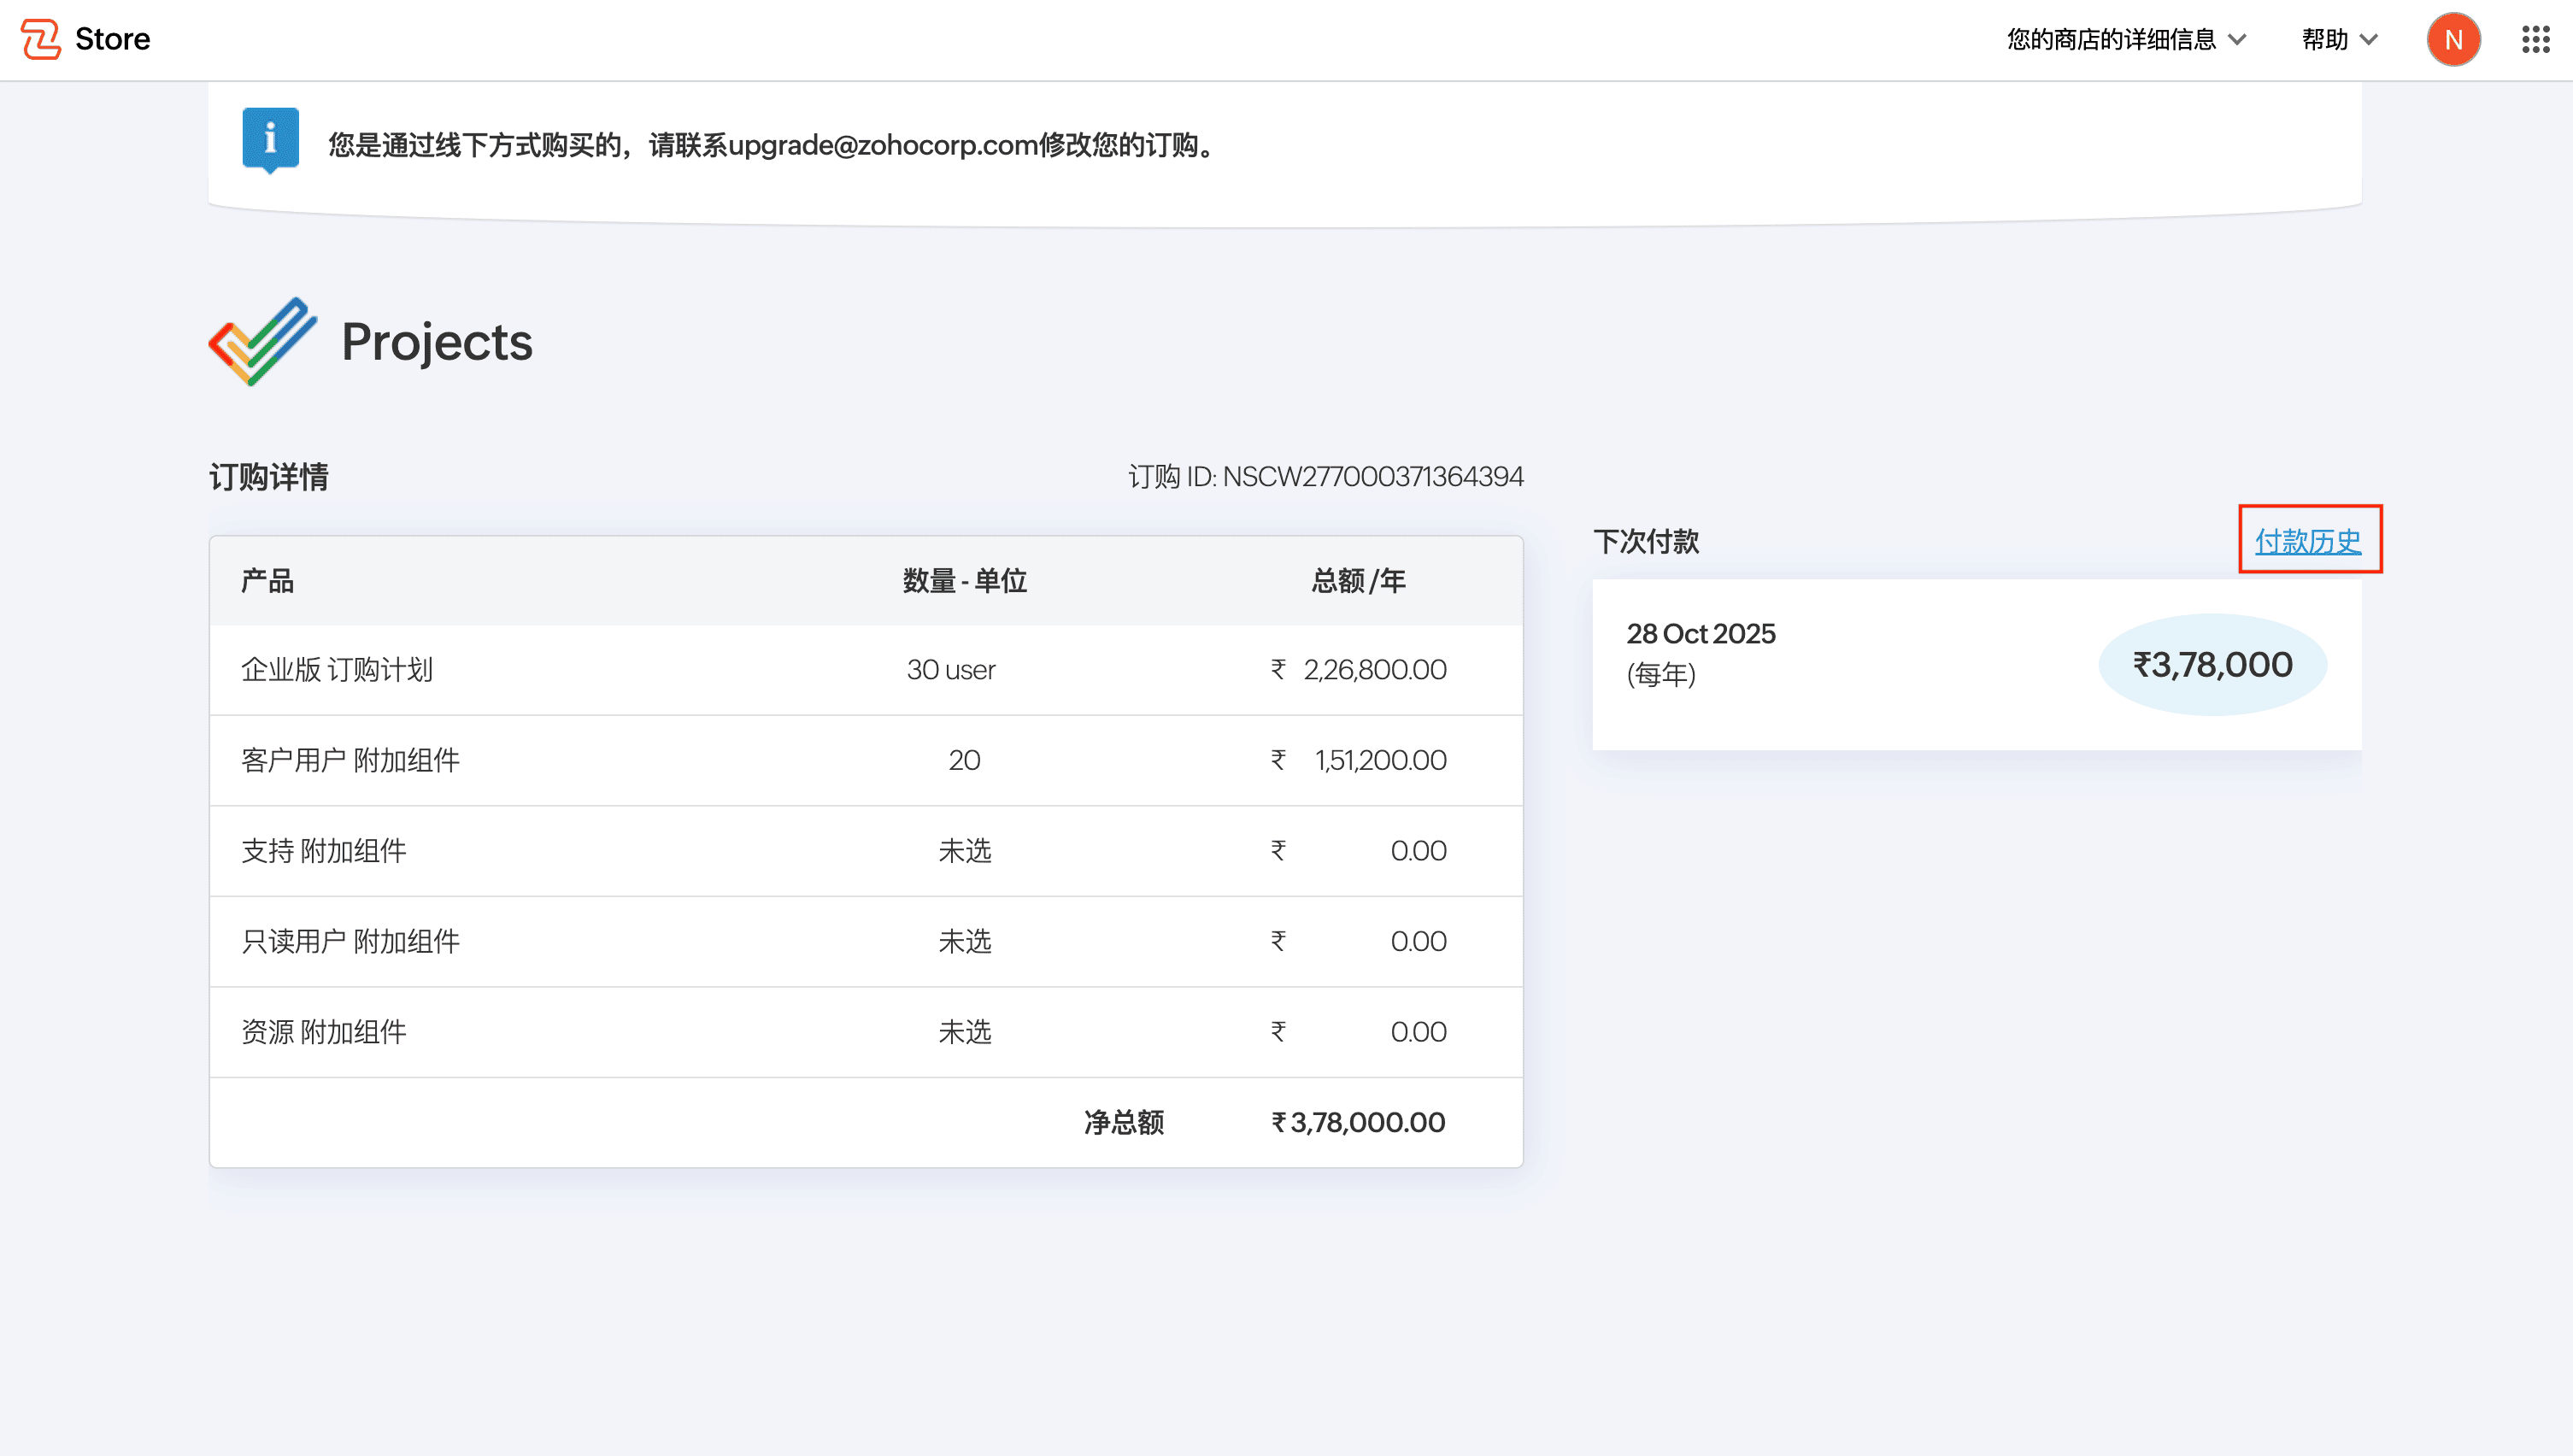Select the 客户用户 附加组件 row
Screen dimensions: 2573x1456
click(x=350, y=760)
